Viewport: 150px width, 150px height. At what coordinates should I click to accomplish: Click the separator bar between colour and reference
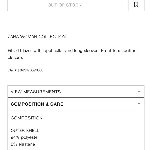pos(18,70)
